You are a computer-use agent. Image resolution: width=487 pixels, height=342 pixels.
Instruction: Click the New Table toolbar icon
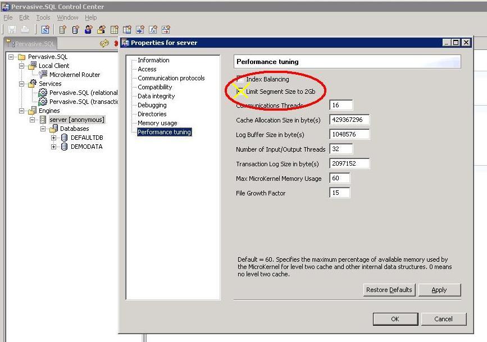click(114, 30)
